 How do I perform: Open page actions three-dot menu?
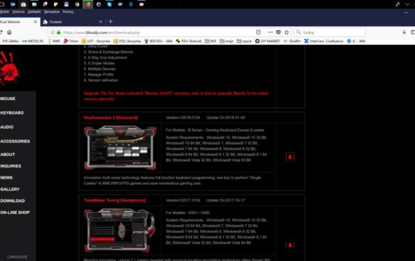coord(270,32)
